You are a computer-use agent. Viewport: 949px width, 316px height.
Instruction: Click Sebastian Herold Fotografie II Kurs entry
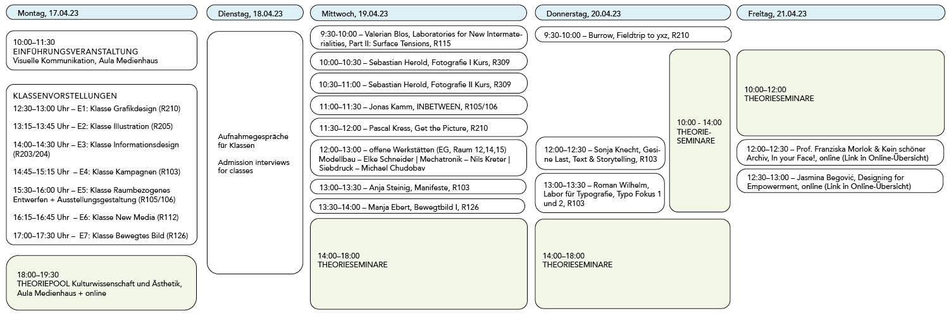coord(418,83)
